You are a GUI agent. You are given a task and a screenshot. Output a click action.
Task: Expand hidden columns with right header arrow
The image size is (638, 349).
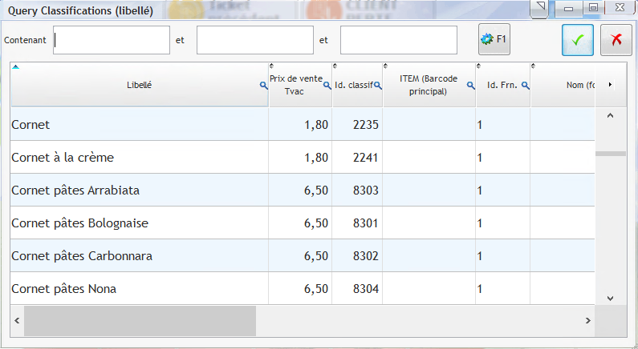point(611,85)
